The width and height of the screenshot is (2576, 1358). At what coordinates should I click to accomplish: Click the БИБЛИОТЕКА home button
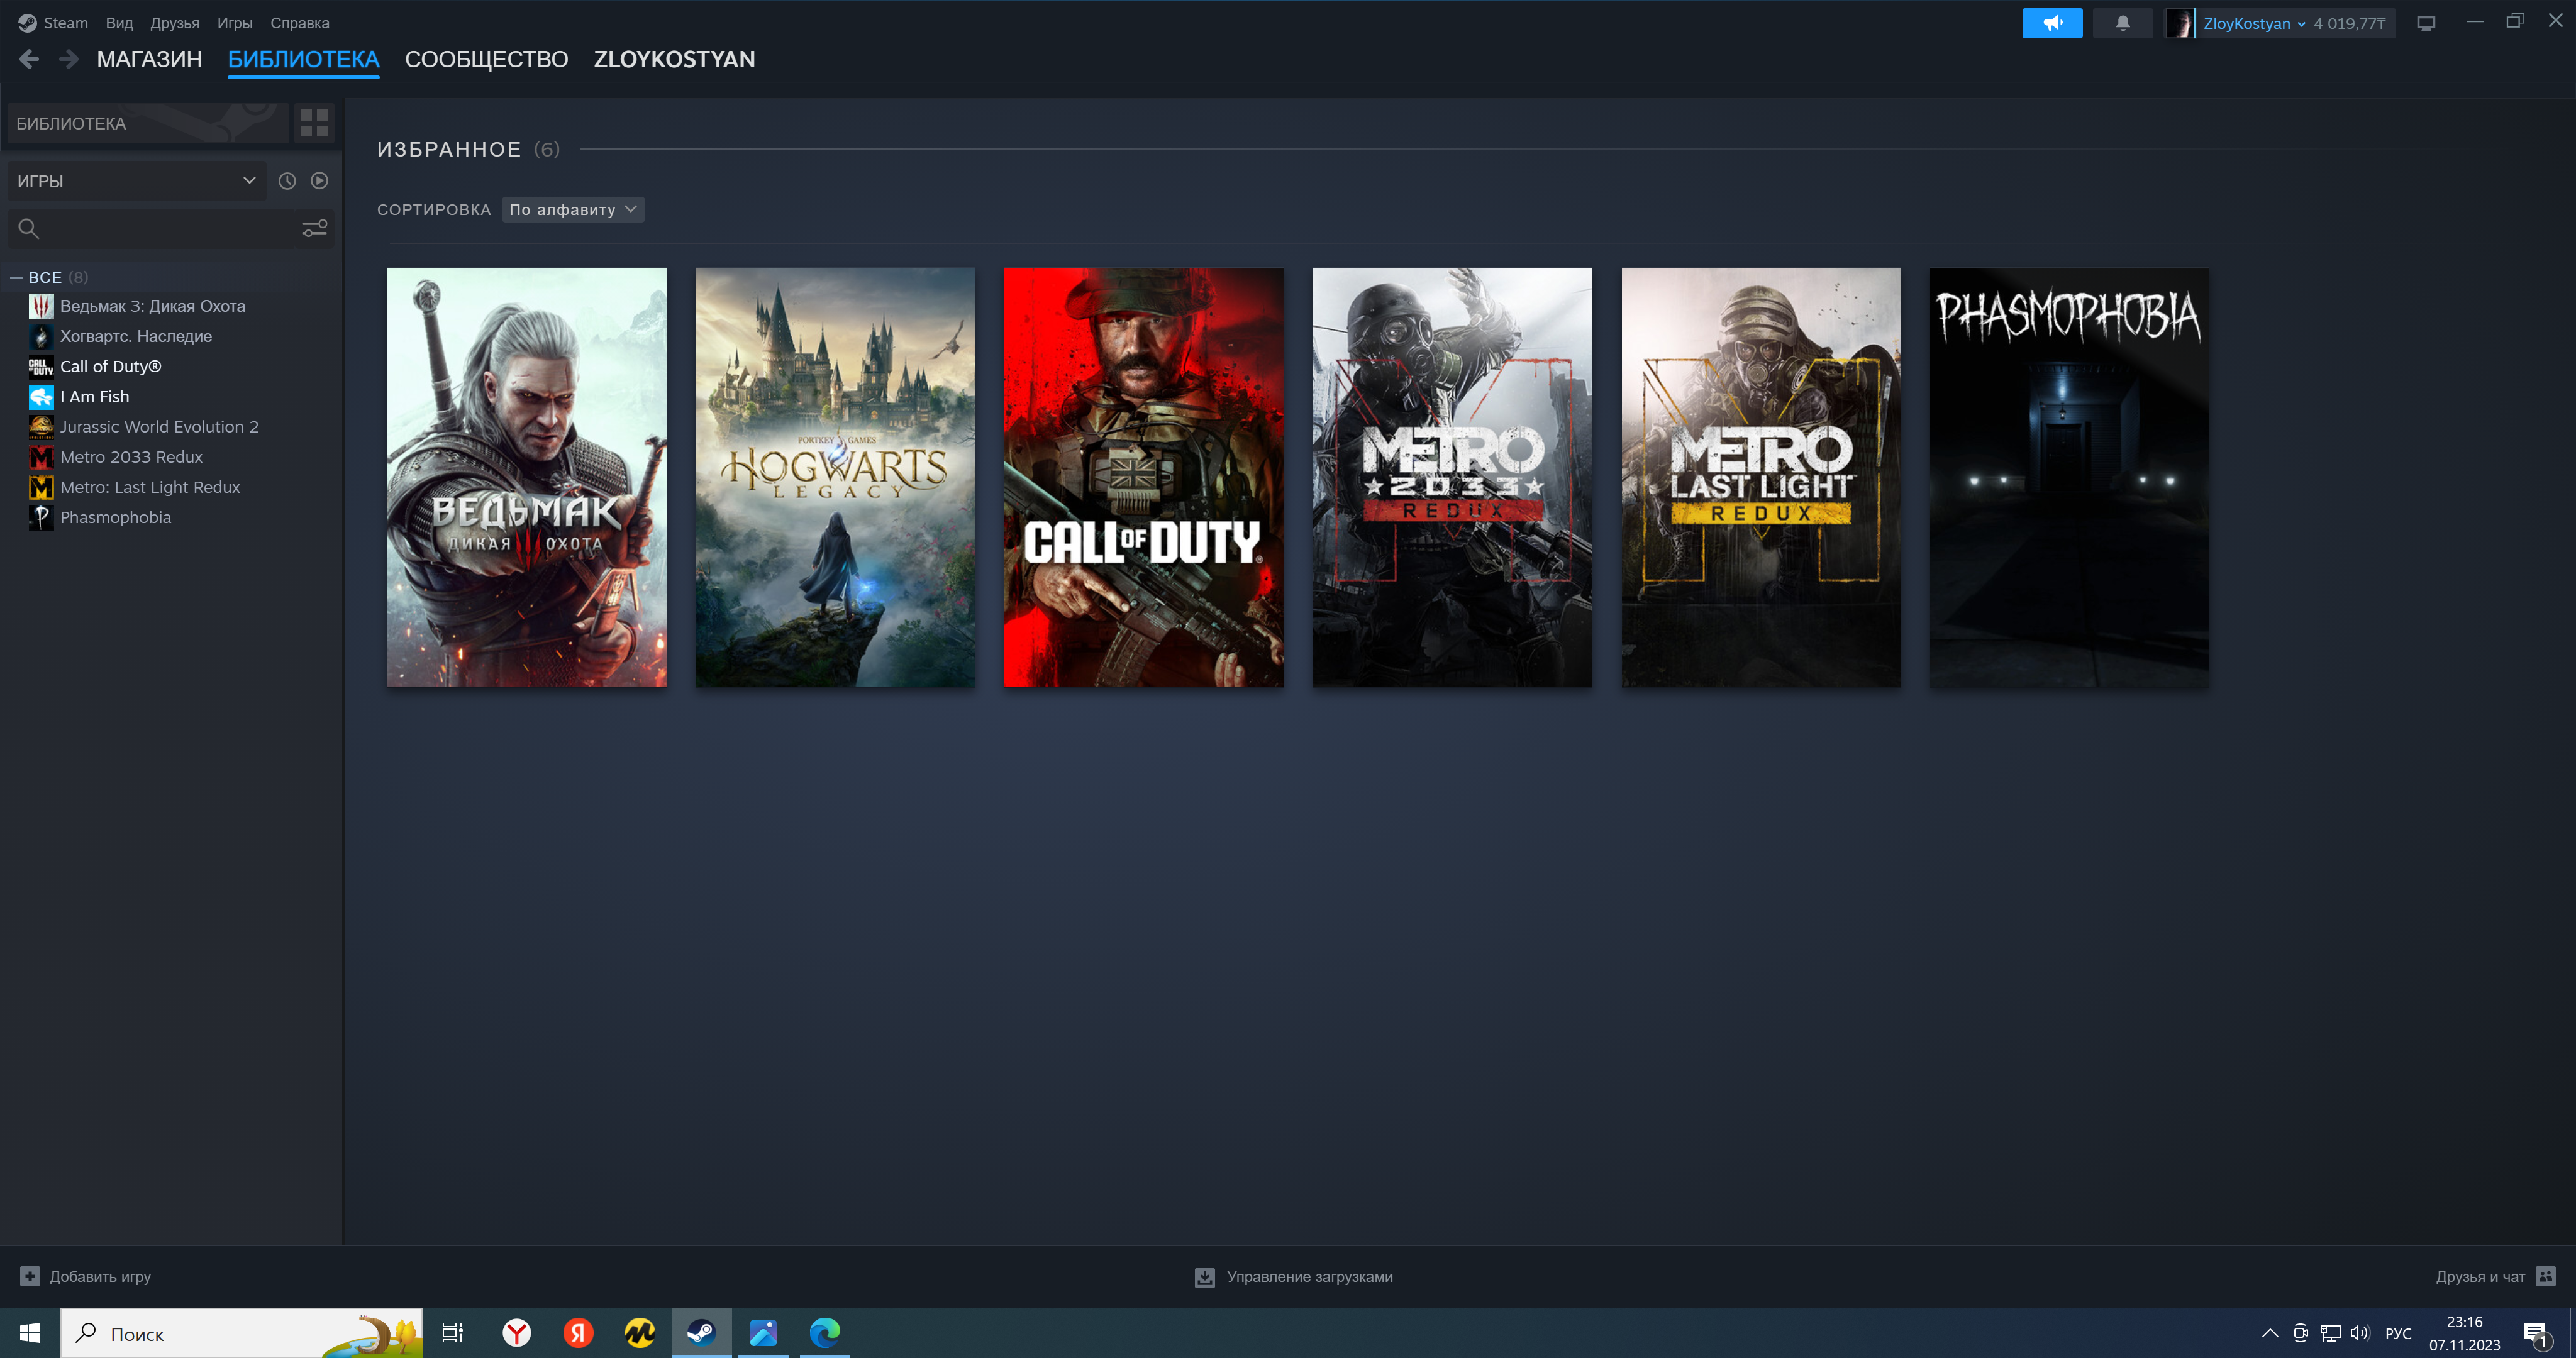click(148, 123)
